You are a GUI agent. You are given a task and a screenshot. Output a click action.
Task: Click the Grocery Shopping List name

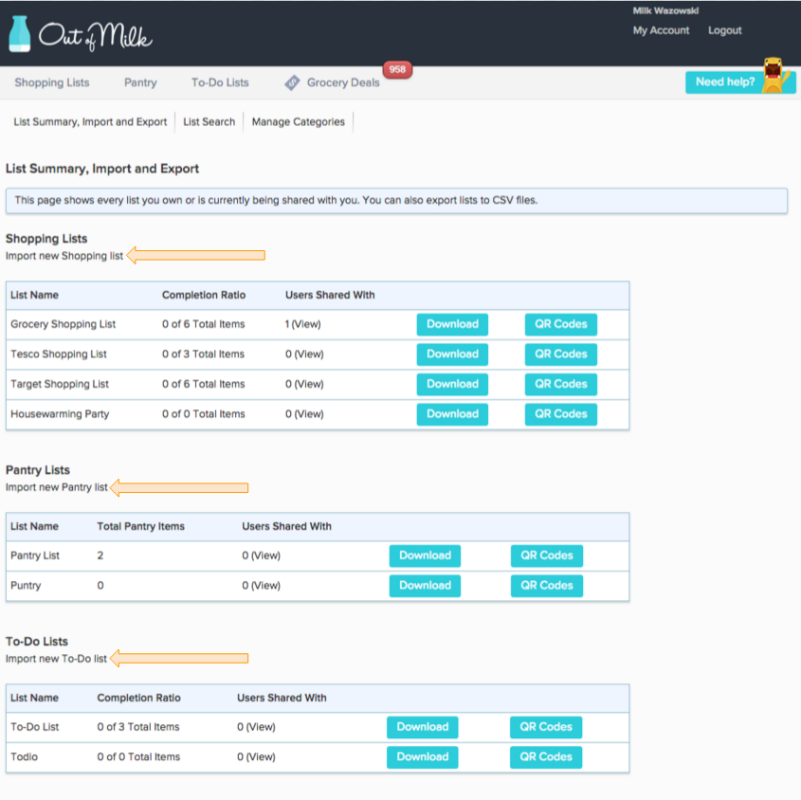click(64, 324)
